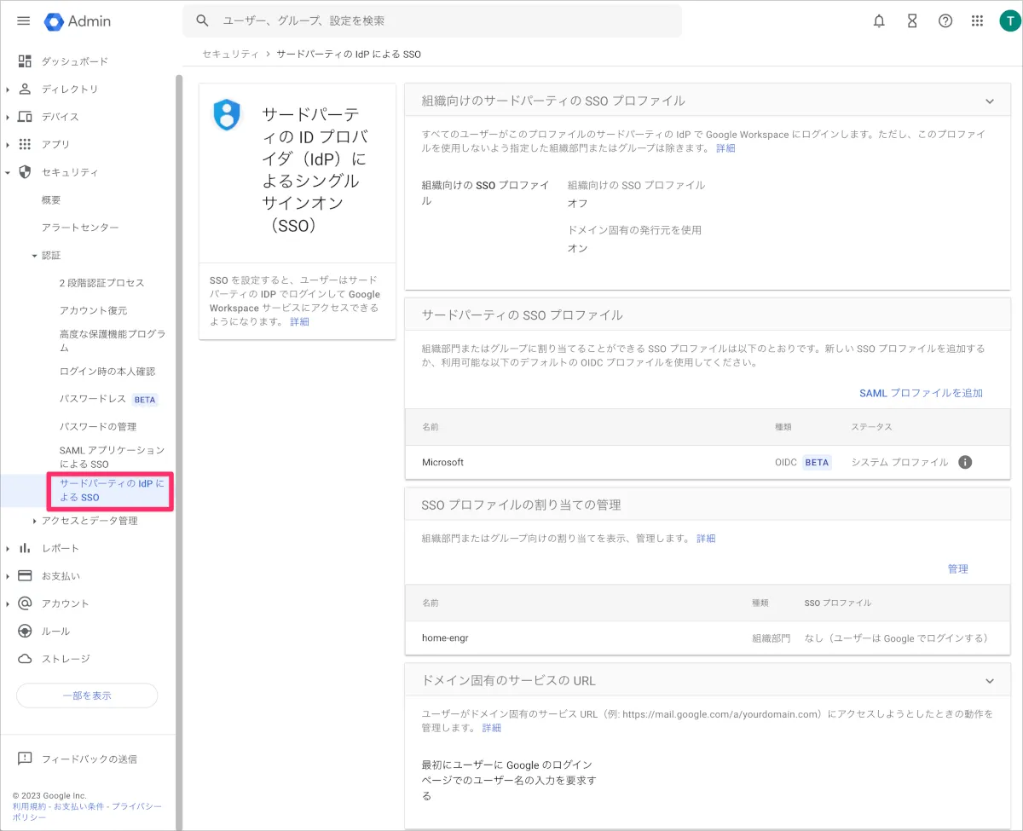Click the info icon beside システム プロファイル
This screenshot has height=831, width=1023.
[965, 462]
